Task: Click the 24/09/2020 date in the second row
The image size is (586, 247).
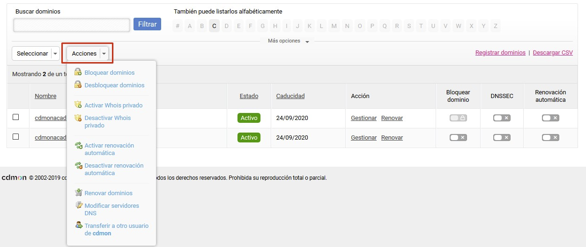Action: click(292, 138)
